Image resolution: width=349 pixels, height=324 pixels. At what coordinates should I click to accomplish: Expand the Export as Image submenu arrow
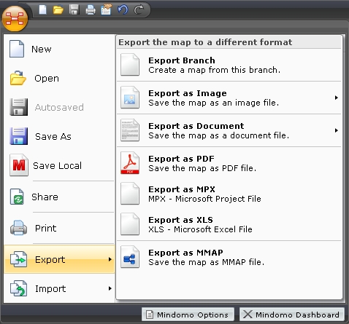tap(337, 98)
